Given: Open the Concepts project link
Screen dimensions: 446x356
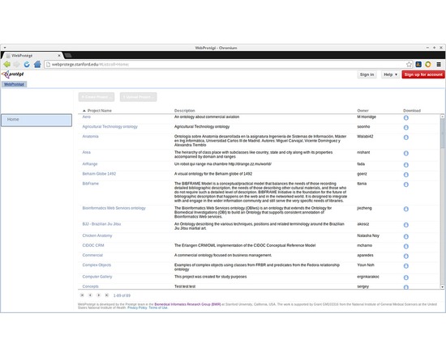Looking at the screenshot, I should pyautogui.click(x=91, y=286).
